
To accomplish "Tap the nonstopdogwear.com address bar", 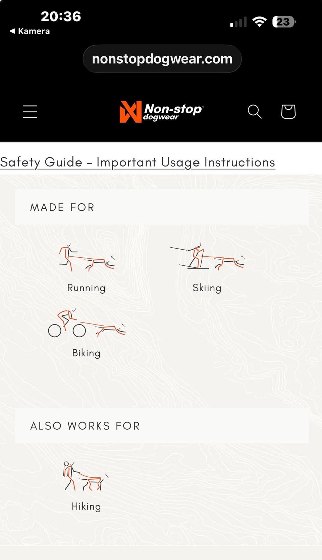I will [162, 59].
